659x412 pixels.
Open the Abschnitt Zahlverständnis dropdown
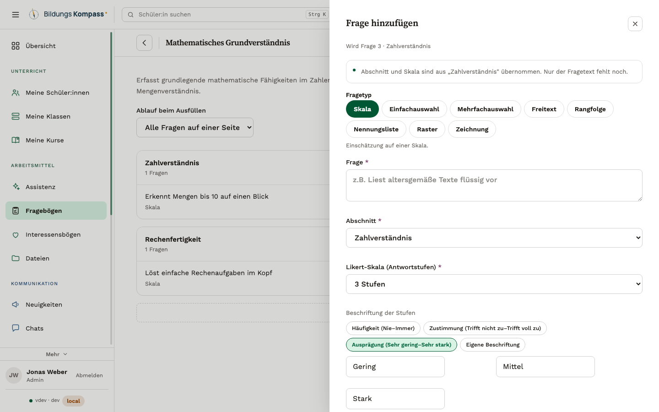point(494,238)
